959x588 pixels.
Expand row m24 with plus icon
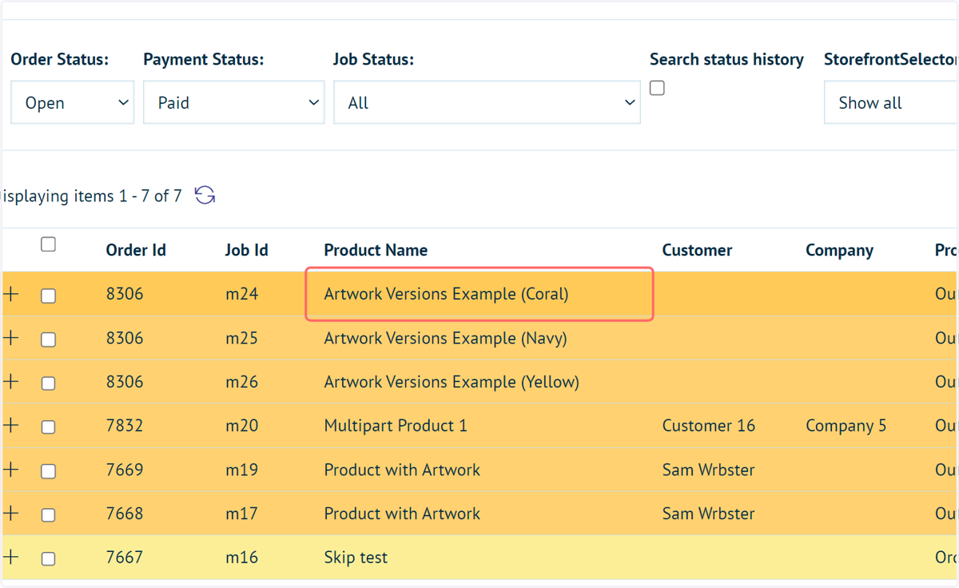(x=10, y=294)
